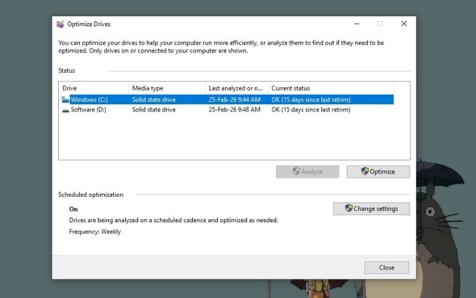This screenshot has height=298, width=476.
Task: Click the Optimize Drives title bar icon
Action: click(x=60, y=24)
